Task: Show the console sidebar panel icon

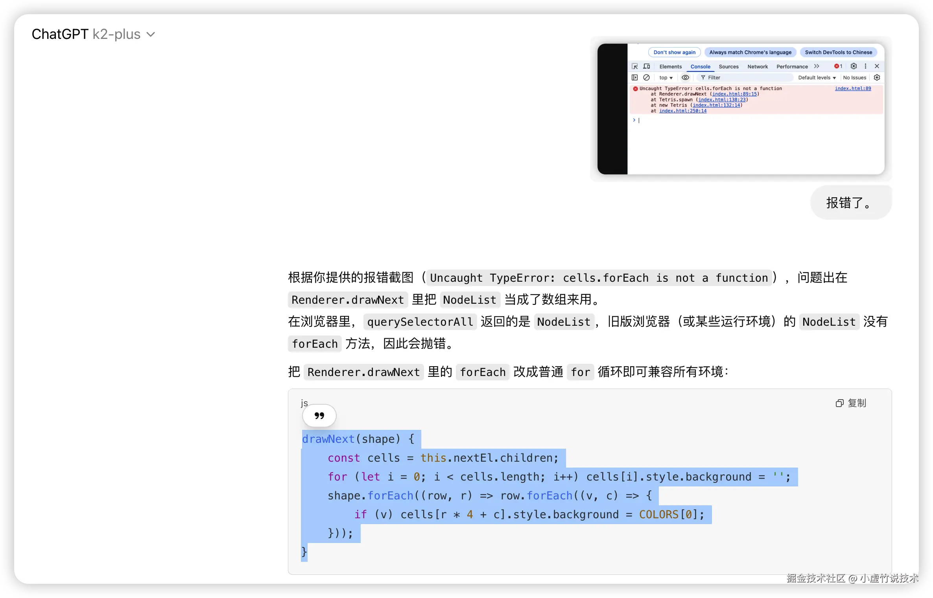Action: click(634, 78)
